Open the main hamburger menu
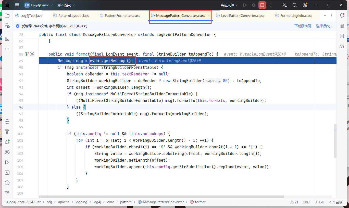The width and height of the screenshot is (349, 208). click(17, 5)
